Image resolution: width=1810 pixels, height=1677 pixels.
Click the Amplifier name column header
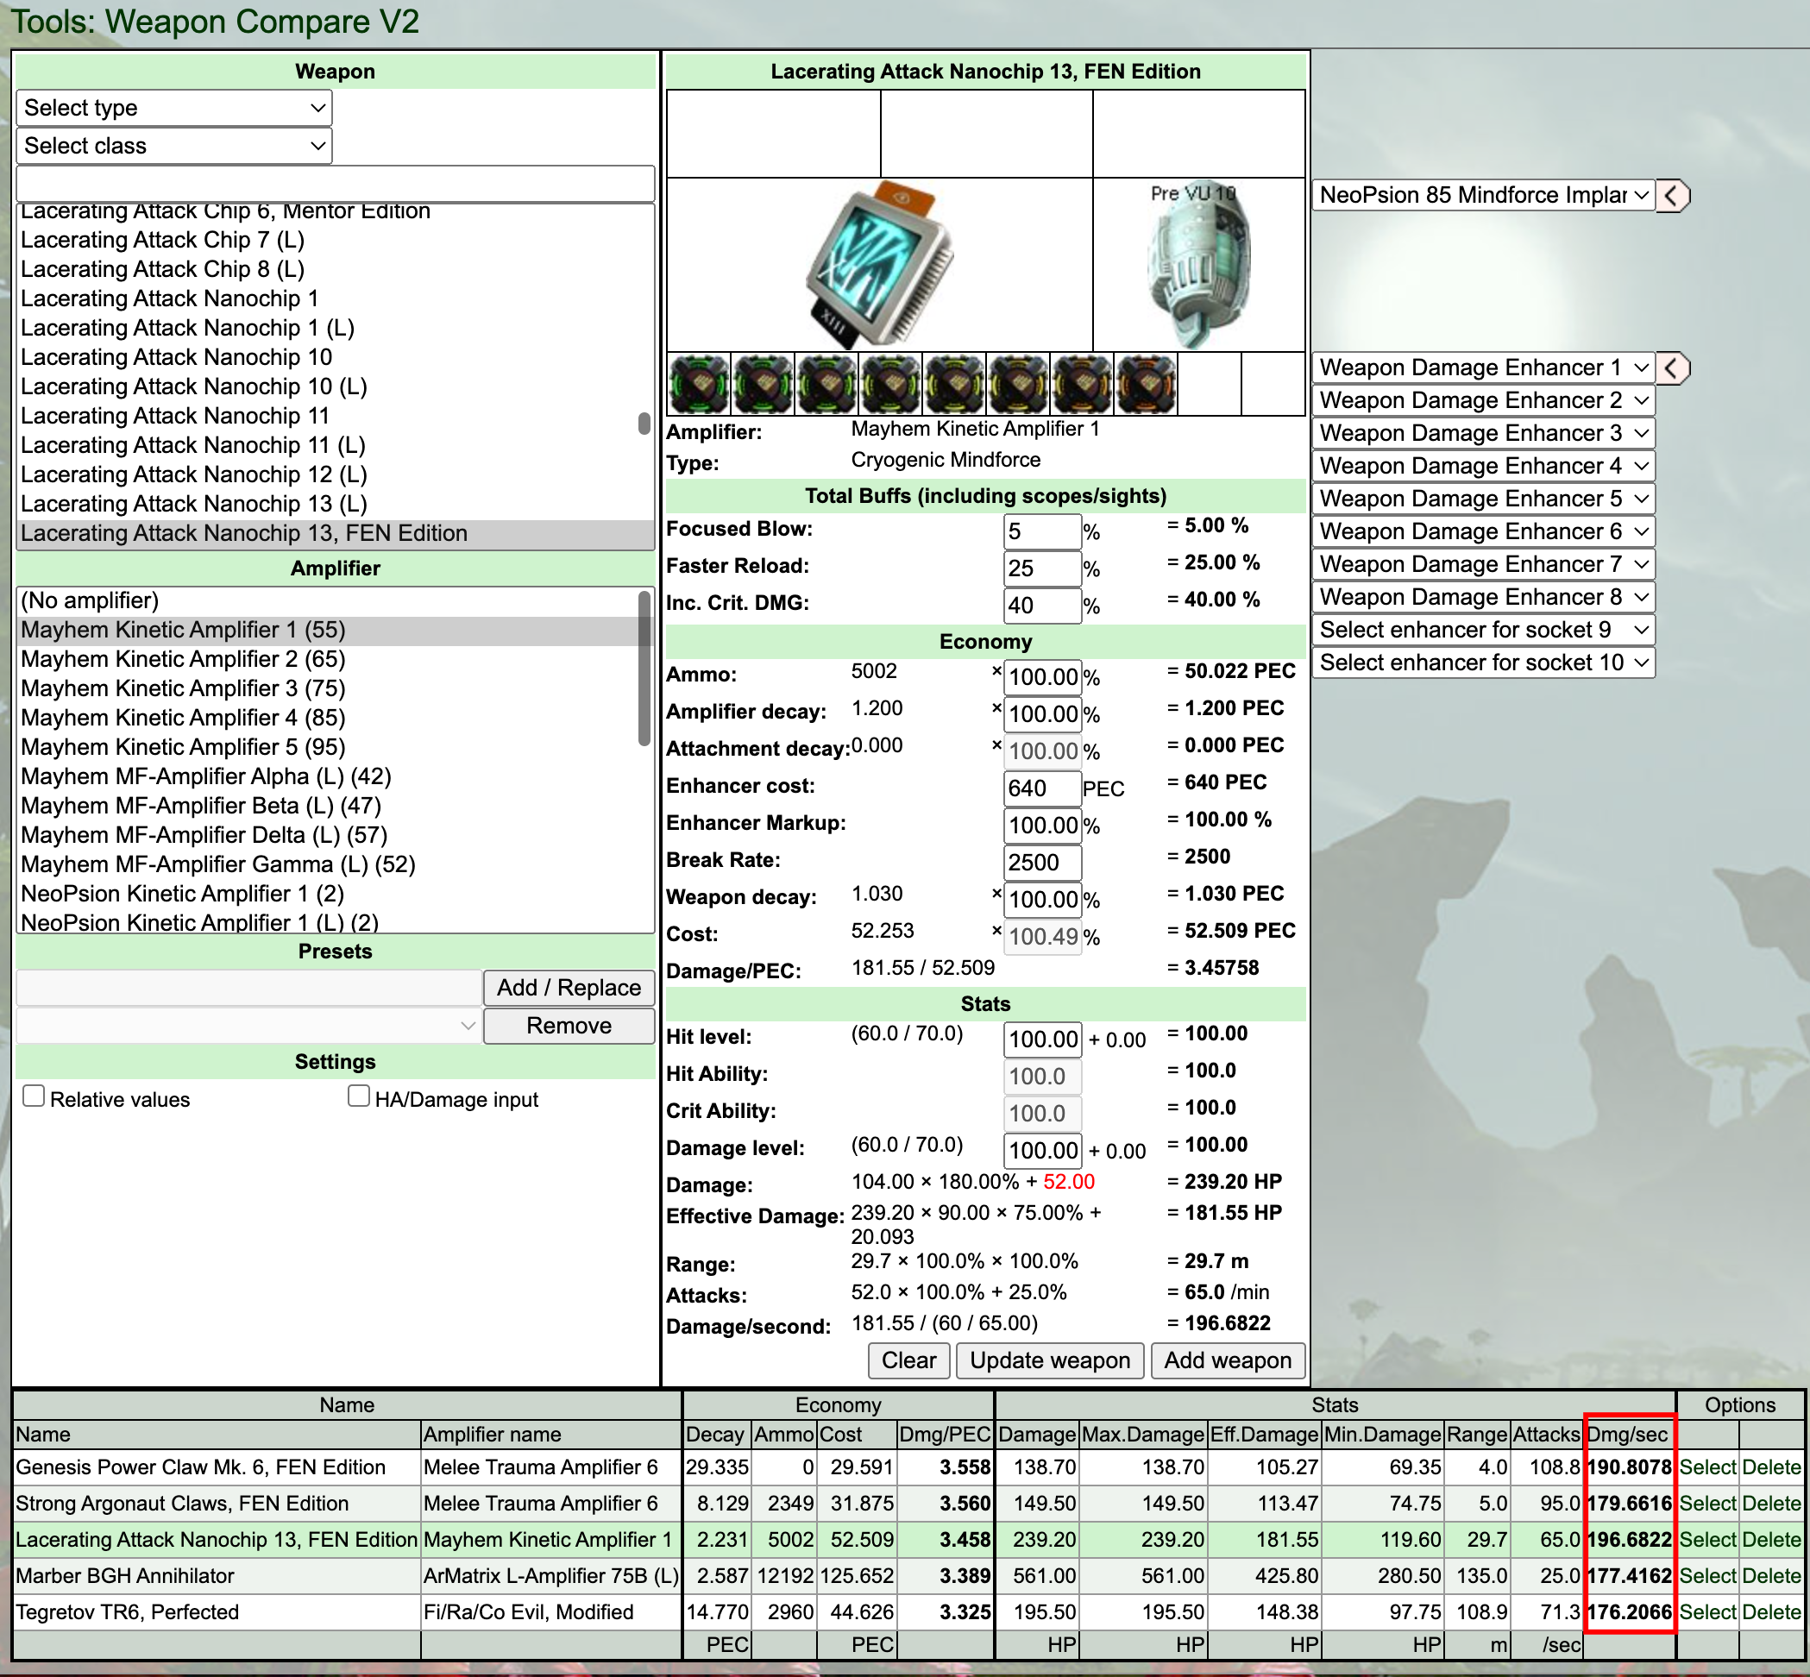[551, 1435]
